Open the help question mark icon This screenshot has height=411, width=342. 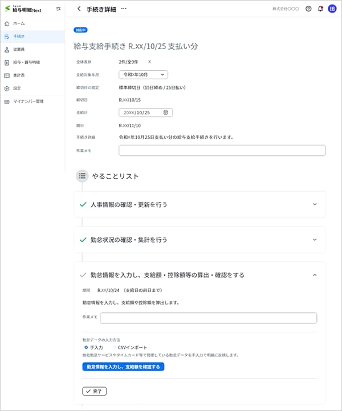pos(308,9)
